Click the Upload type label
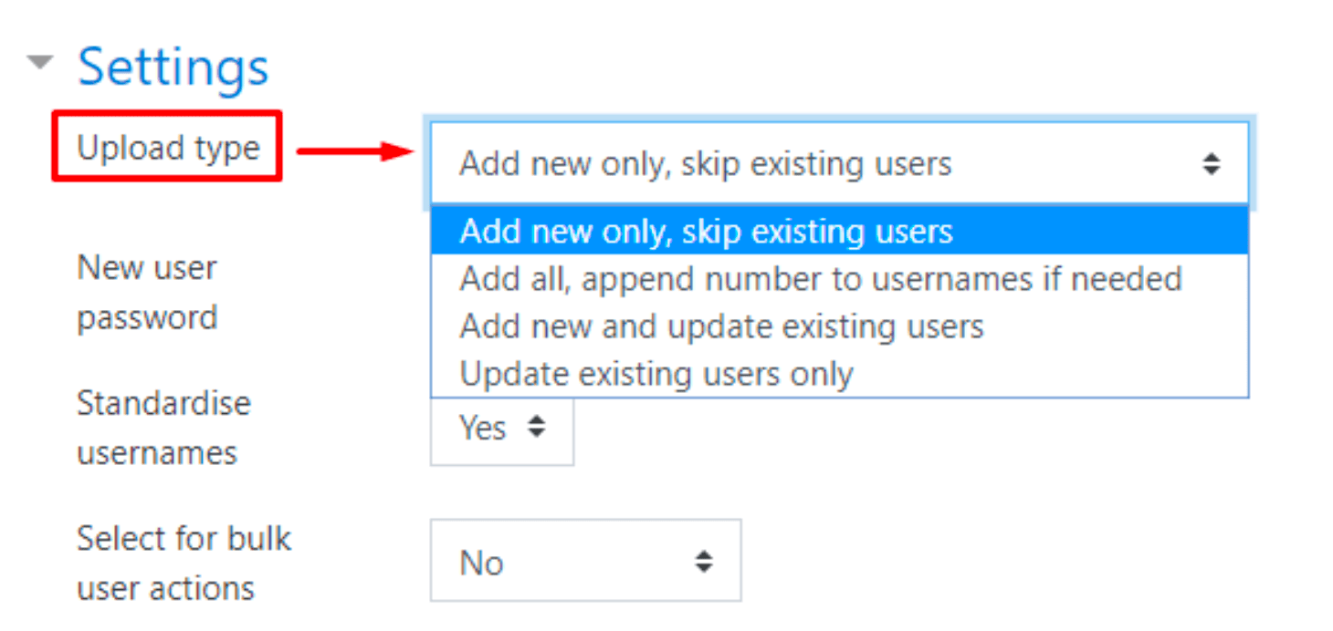 click(x=168, y=148)
